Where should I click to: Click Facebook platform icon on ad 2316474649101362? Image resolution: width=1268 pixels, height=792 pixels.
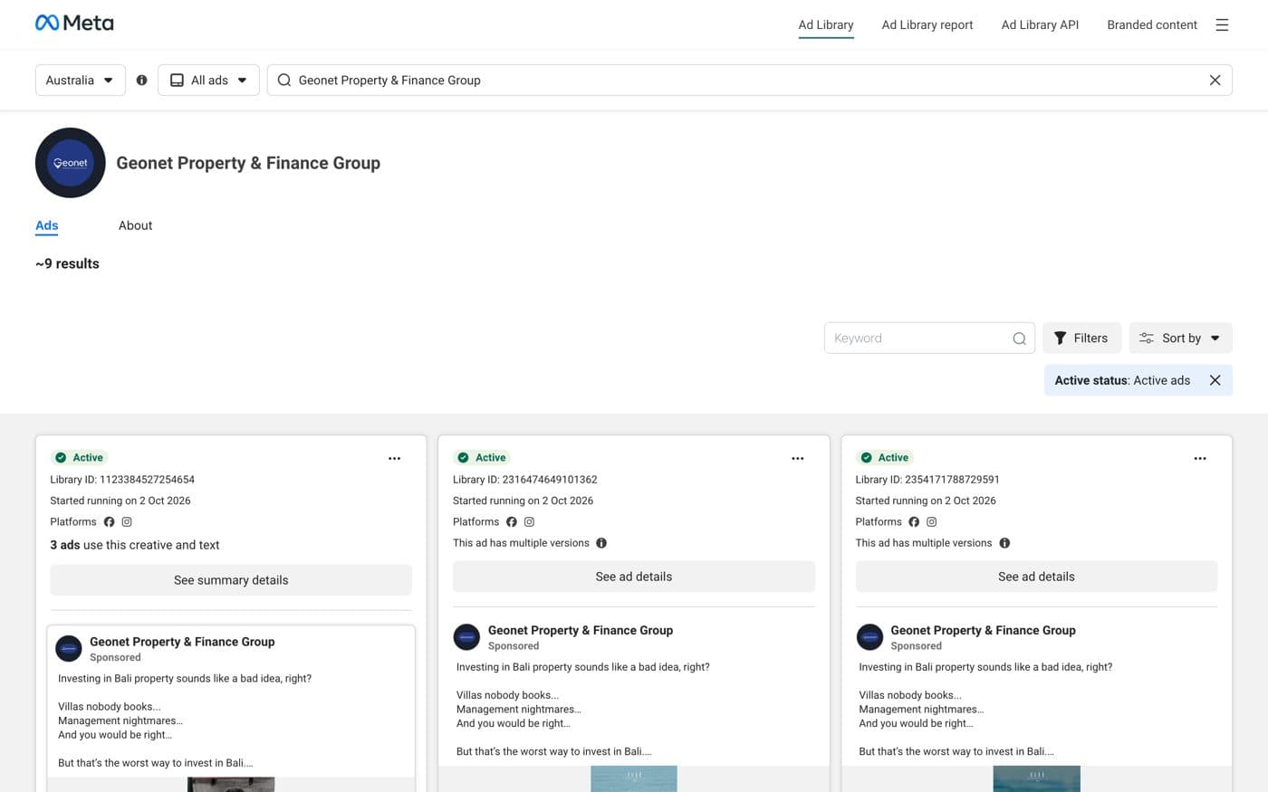tap(512, 521)
